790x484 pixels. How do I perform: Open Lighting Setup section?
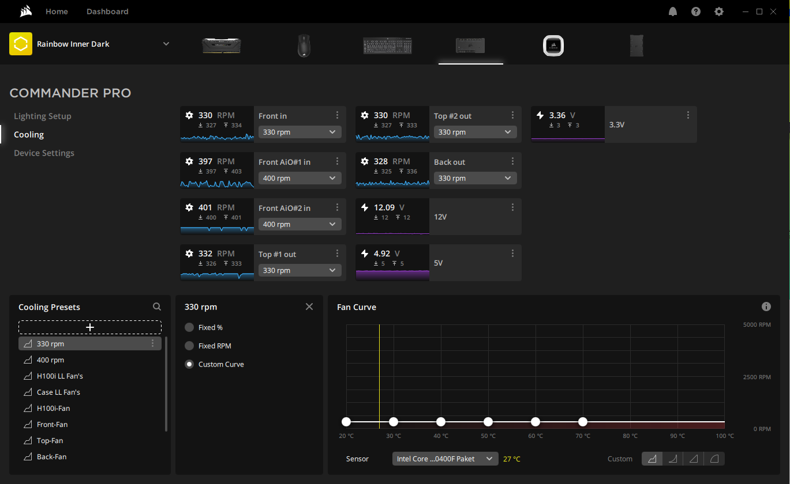(x=43, y=116)
